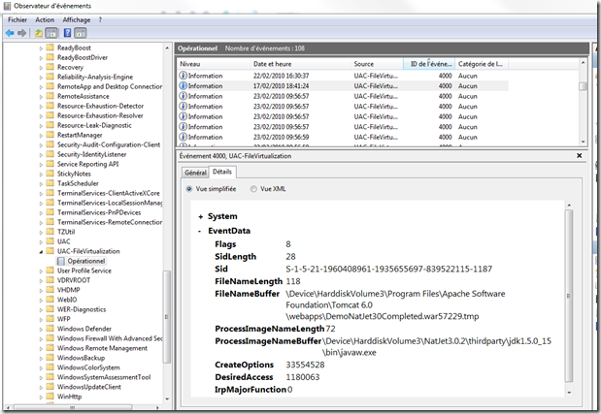Click the Windows Defender folder icon
The image size is (601, 414).
pos(50,329)
